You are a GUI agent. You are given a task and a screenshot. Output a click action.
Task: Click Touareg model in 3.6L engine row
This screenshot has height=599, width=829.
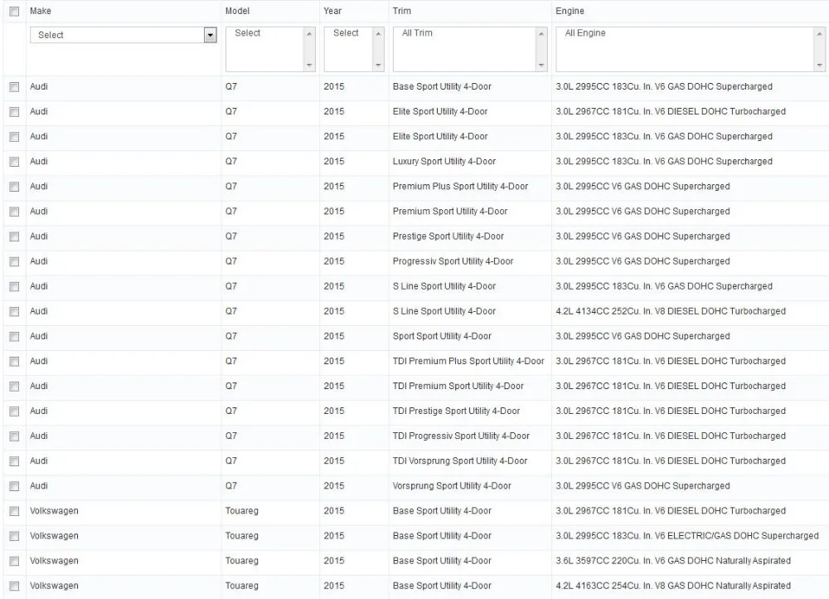point(241,560)
